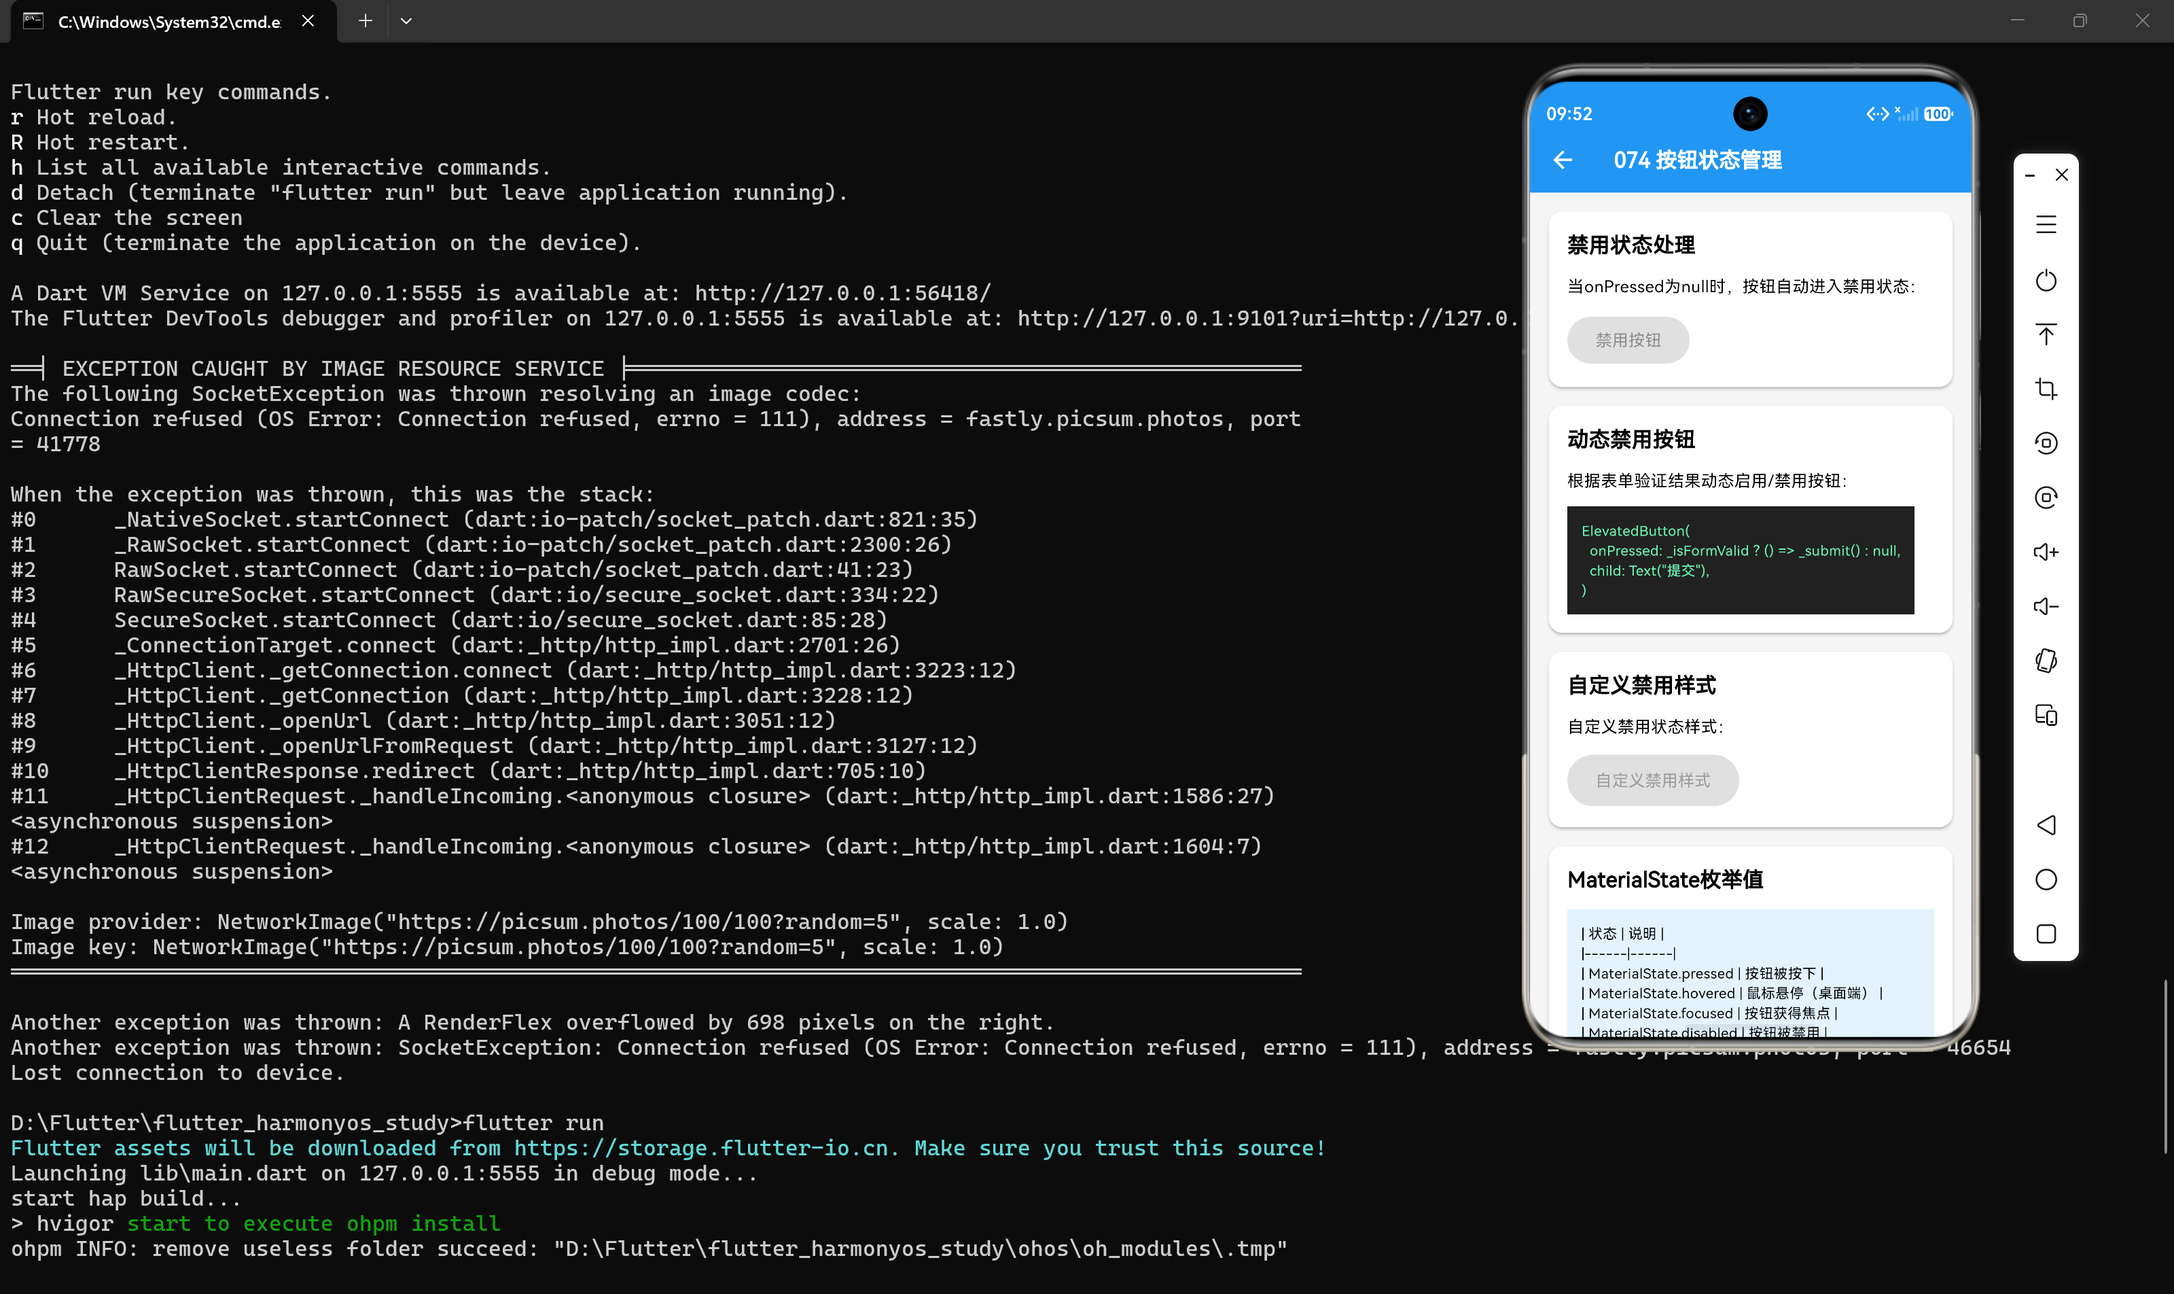Click the 'c Clear the screen' line
Image resolution: width=2174 pixels, height=1294 pixels.
[126, 218]
